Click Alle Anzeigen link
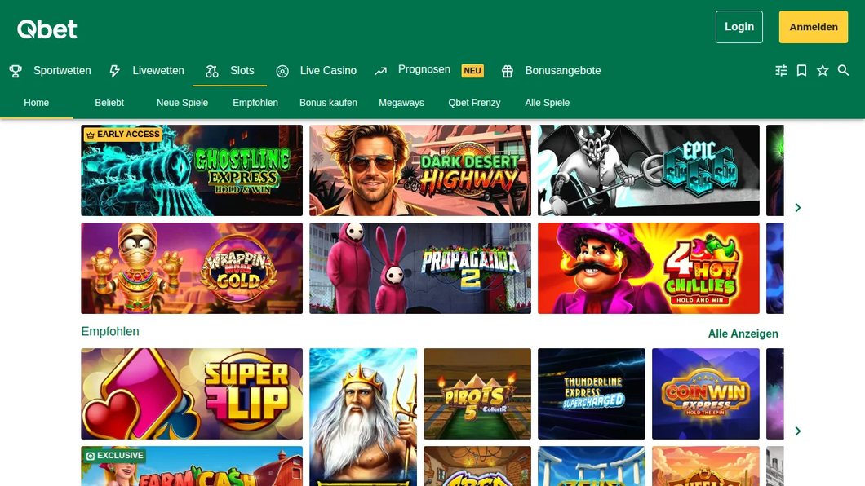 coord(743,334)
